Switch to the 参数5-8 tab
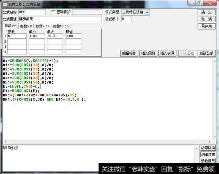This screenshot has height=174, width=219. click(26, 26)
